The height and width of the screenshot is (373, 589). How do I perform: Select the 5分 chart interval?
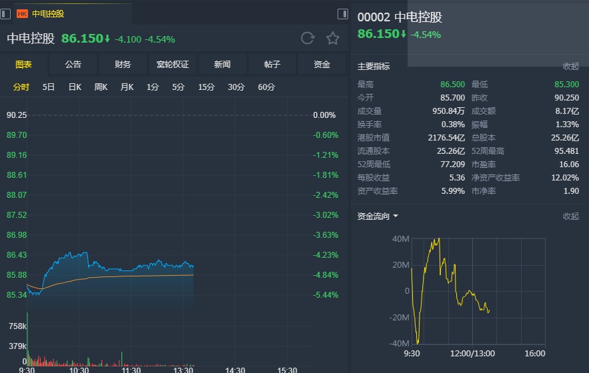[178, 87]
